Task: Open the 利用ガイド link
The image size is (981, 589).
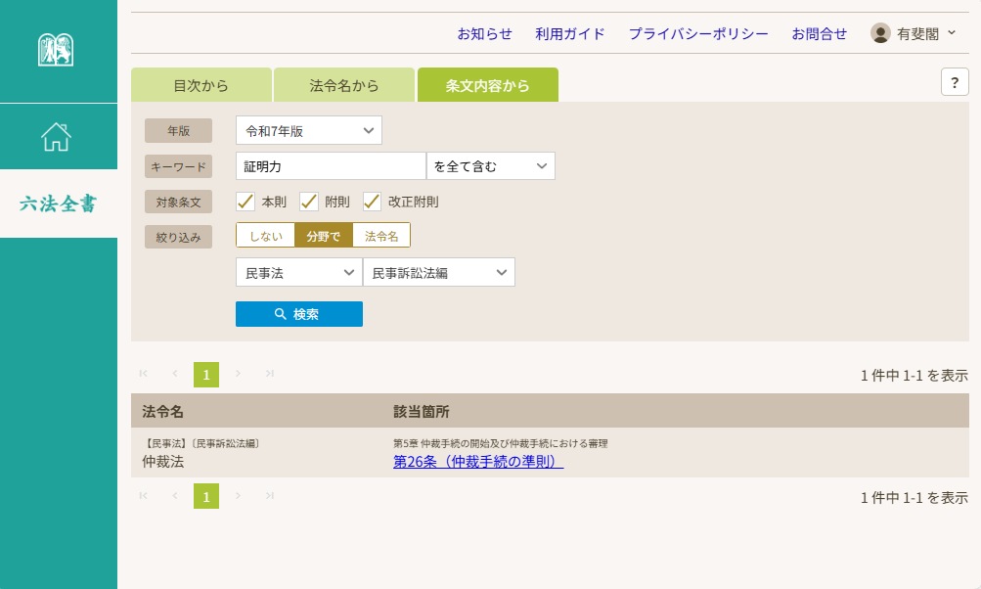Action: coord(570,34)
